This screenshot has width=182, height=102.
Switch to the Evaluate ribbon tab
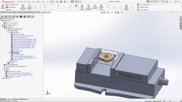[x=20, y=12]
